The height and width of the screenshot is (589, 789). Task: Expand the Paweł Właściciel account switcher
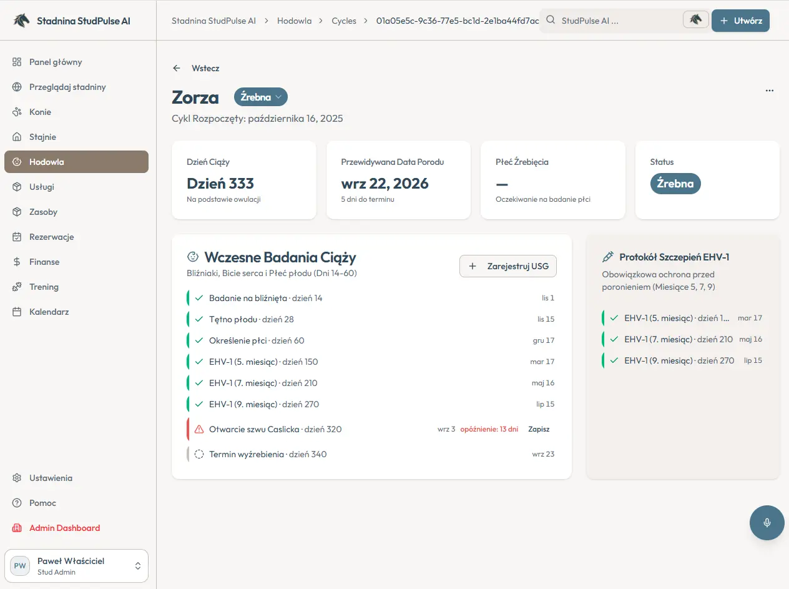pos(76,566)
